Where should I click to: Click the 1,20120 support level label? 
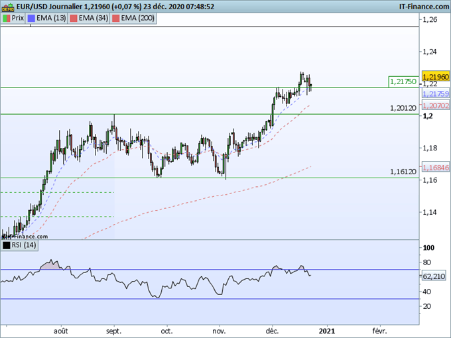tap(403, 108)
